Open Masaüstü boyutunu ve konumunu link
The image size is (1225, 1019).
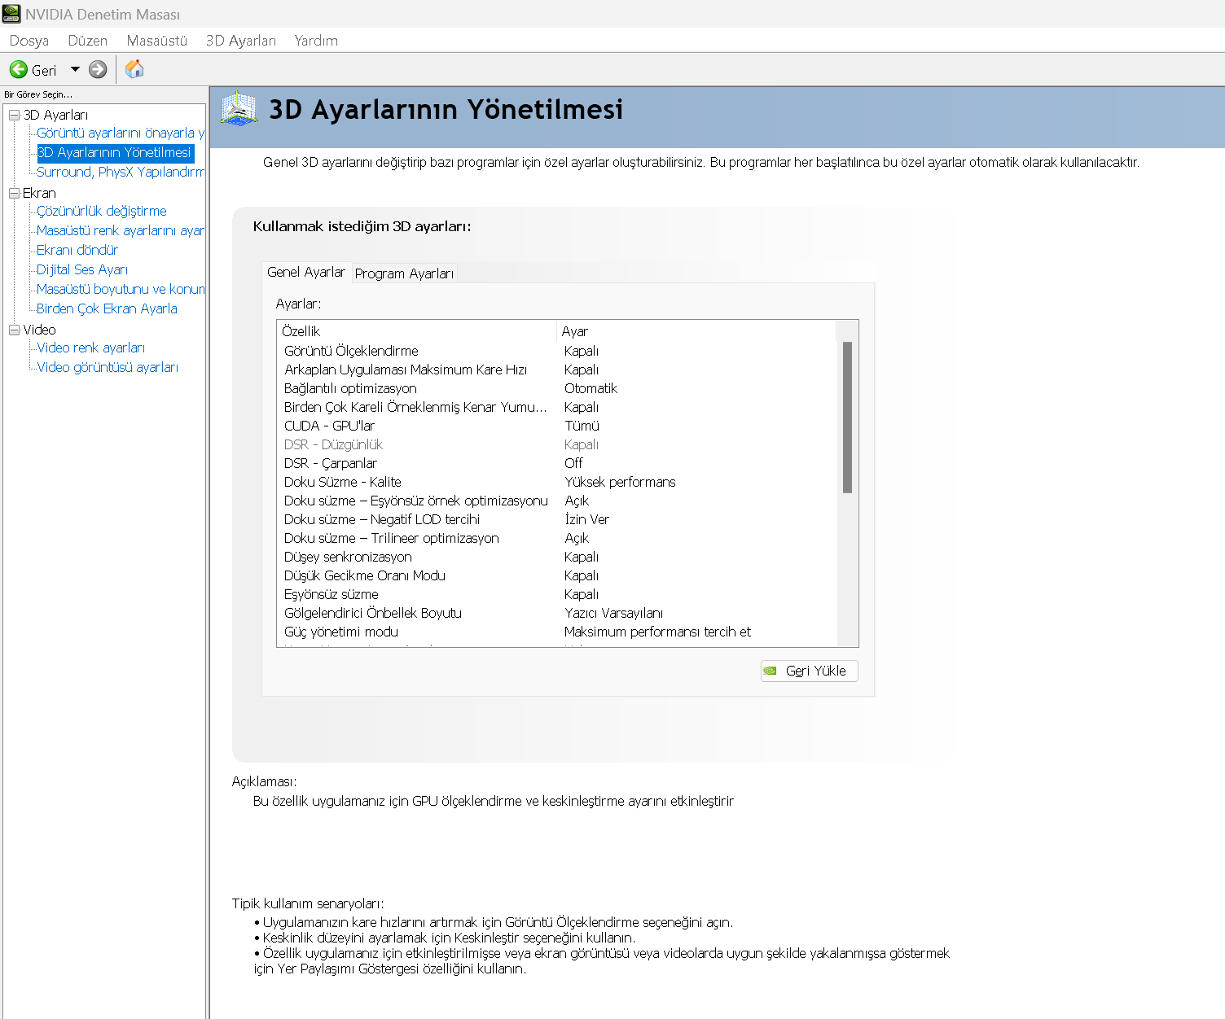[121, 289]
